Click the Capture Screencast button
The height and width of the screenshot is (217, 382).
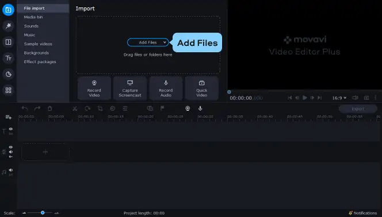(x=130, y=88)
